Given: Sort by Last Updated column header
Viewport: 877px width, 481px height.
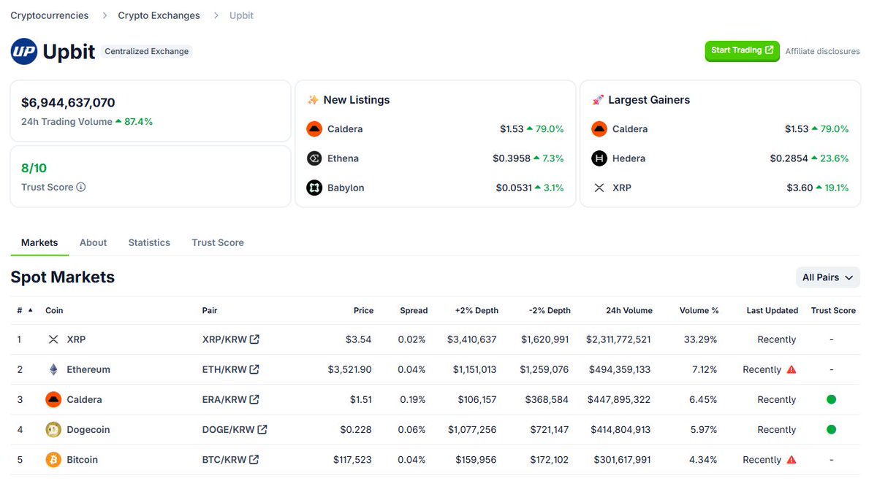Looking at the screenshot, I should (x=772, y=310).
